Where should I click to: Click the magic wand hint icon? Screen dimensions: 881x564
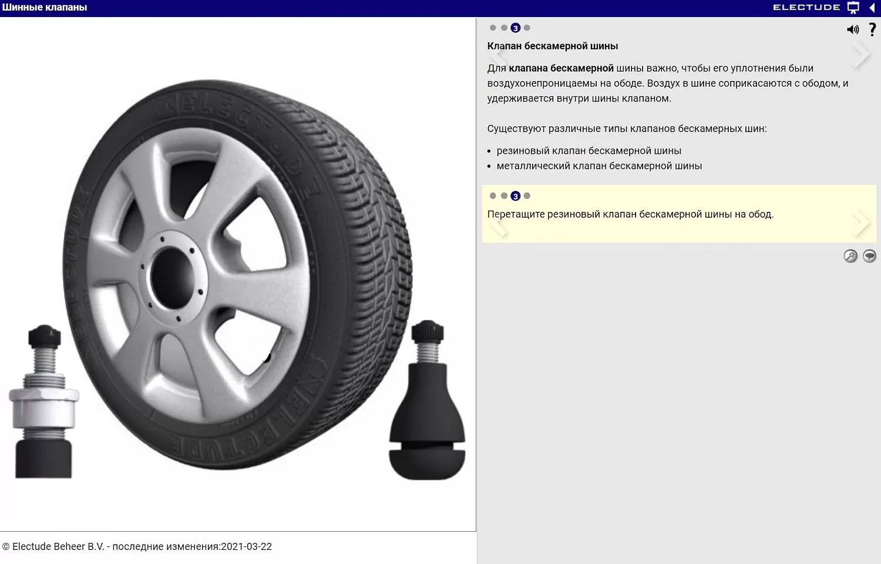tap(850, 256)
